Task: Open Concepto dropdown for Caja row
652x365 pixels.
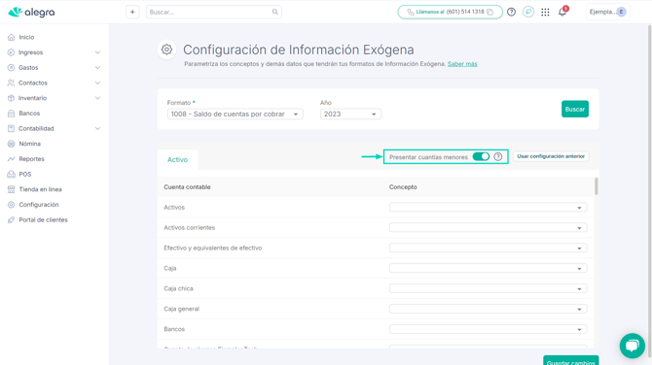Action: pyautogui.click(x=489, y=268)
